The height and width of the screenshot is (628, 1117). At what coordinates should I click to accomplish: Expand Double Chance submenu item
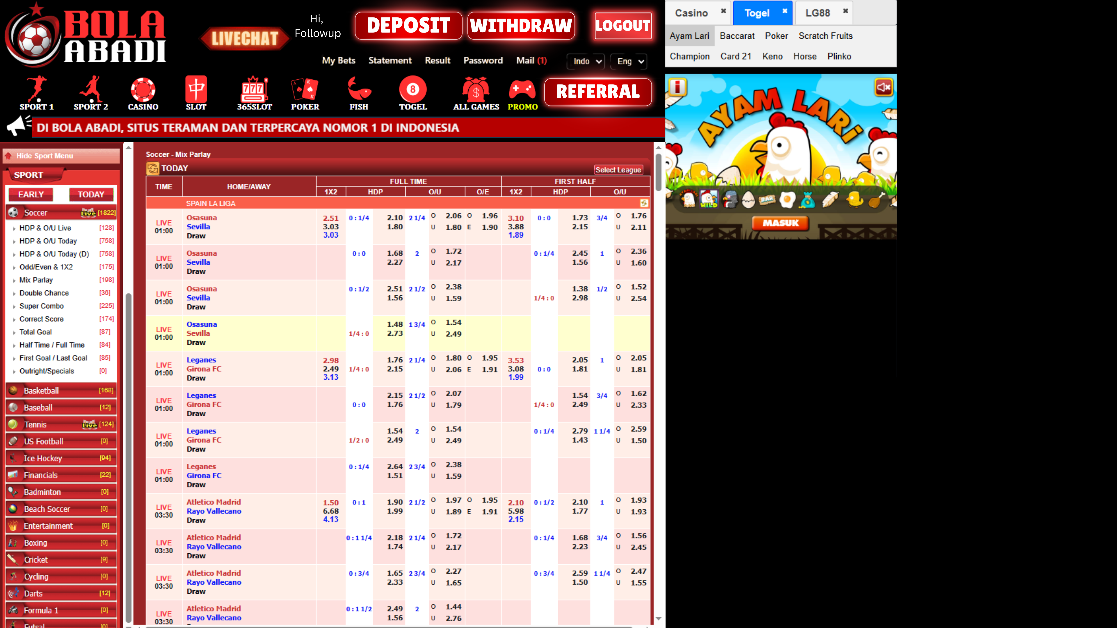44,293
